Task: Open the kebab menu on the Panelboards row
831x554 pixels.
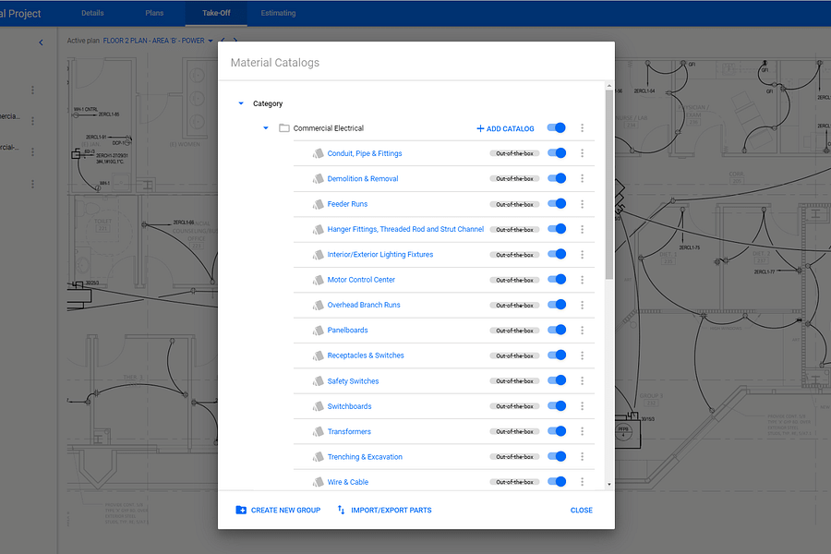Action: pyautogui.click(x=582, y=330)
